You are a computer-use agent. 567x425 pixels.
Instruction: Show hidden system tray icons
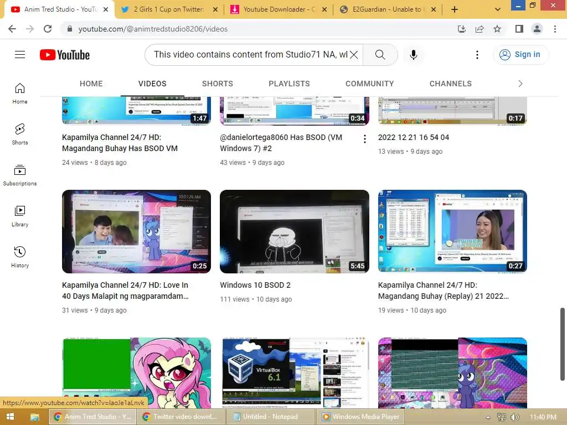(x=488, y=417)
